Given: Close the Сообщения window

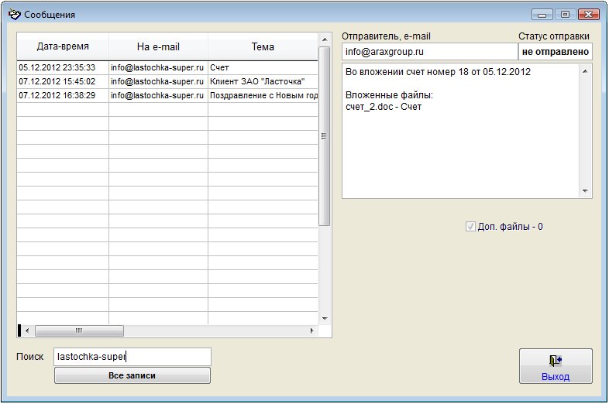Looking at the screenshot, I should coord(589,15).
